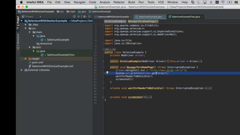Switch to the SeleniumExampleTest.java tab
This screenshot has width=240, height=135.
pos(186,16)
